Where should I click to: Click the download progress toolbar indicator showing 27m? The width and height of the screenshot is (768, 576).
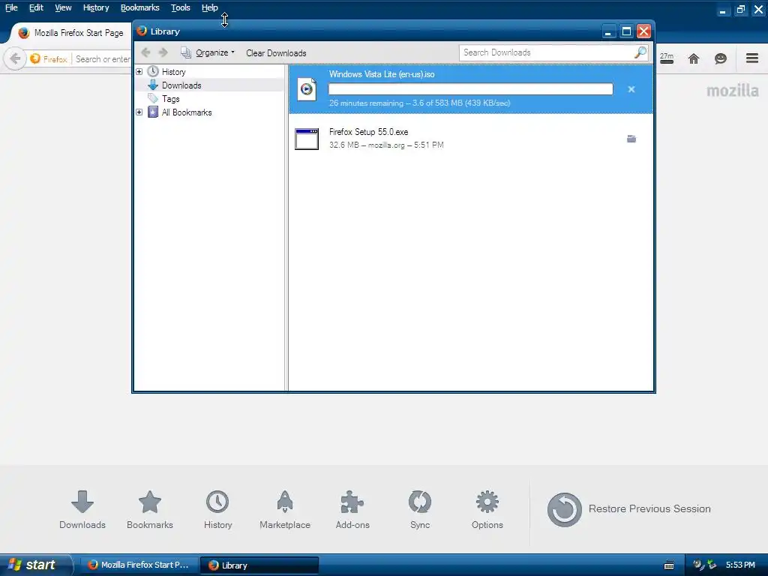tap(666, 58)
